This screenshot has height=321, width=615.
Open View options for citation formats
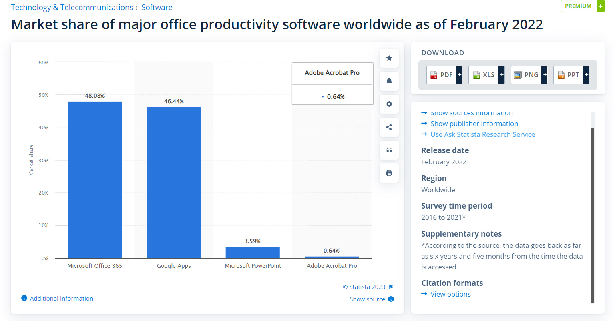click(450, 294)
